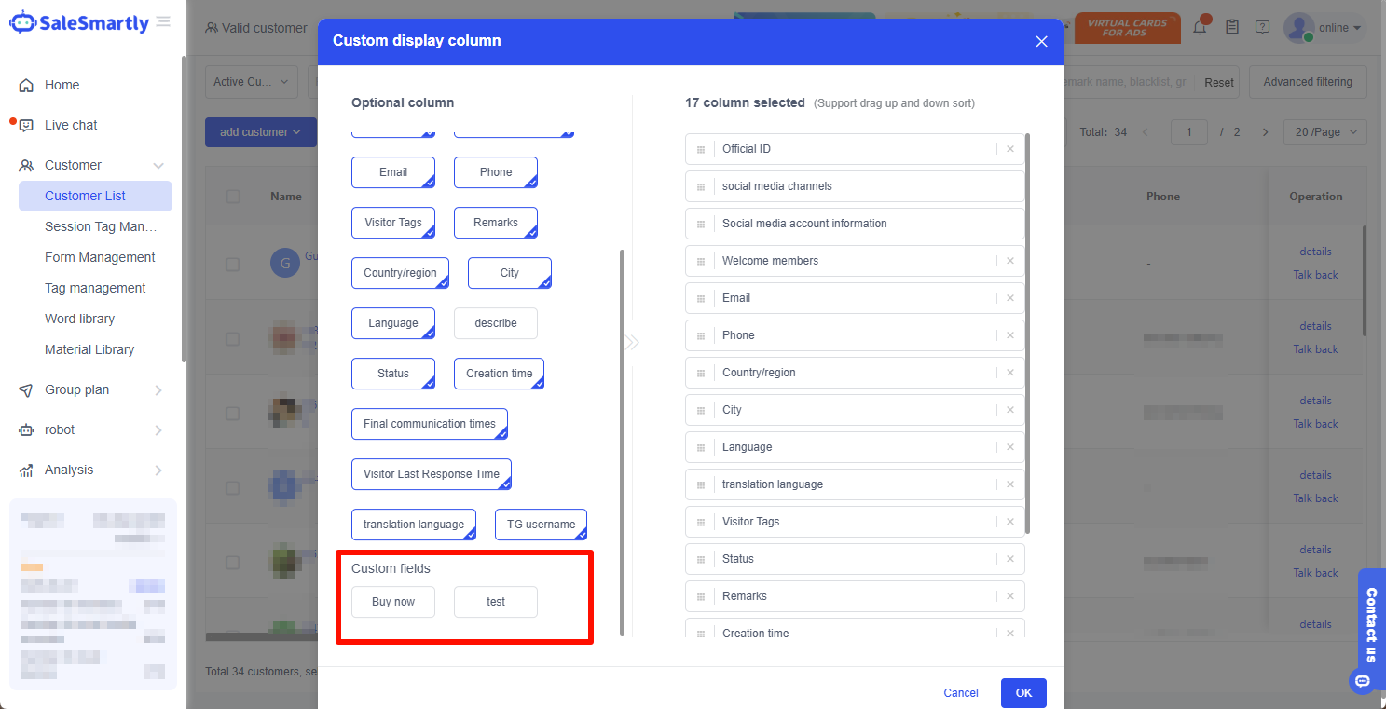Image resolution: width=1386 pixels, height=709 pixels.
Task: Click the clipboard icon in header
Action: pos(1231,28)
